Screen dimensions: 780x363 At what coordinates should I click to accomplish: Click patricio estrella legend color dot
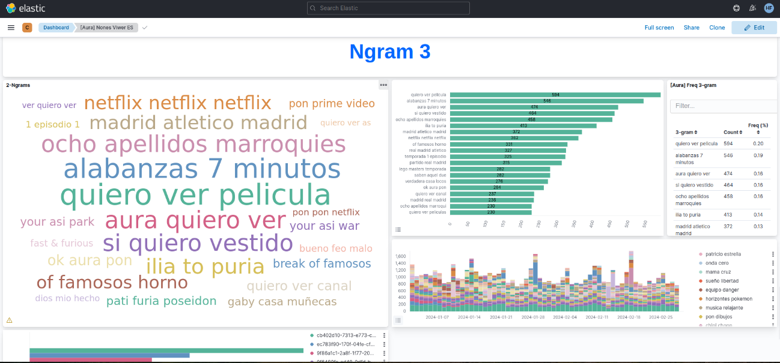(700, 254)
